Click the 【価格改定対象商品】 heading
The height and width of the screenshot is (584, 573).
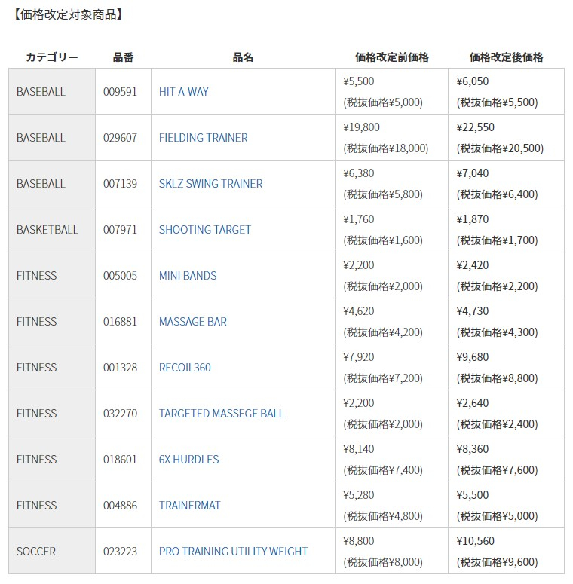click(x=68, y=14)
